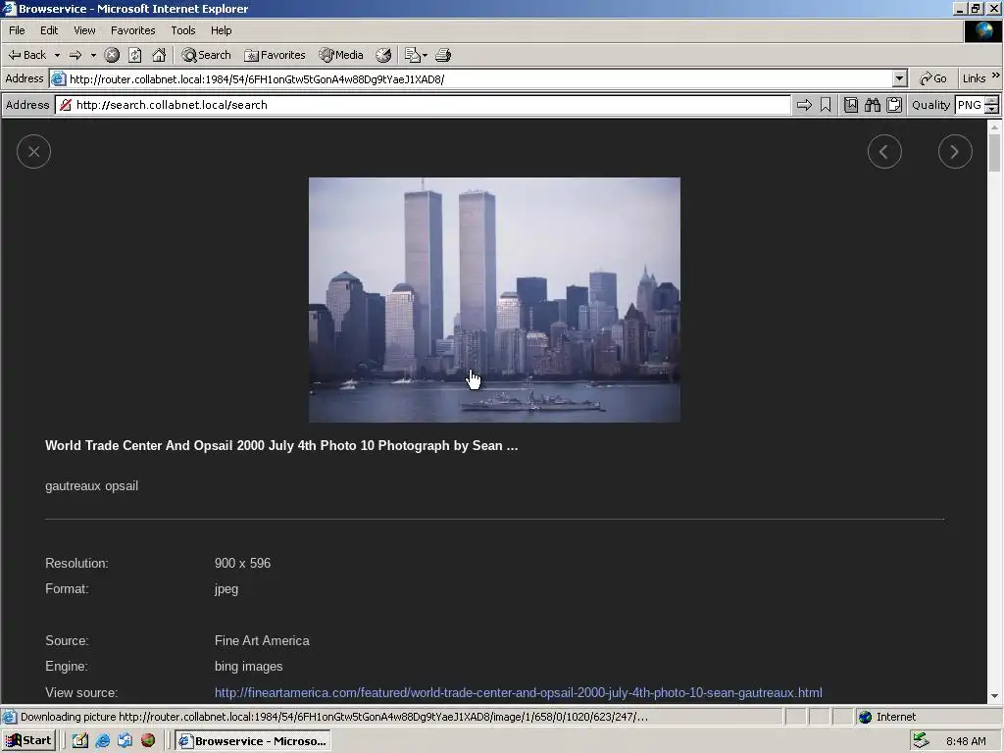Open the Edit menu
The image size is (1004, 753).
coord(49,30)
